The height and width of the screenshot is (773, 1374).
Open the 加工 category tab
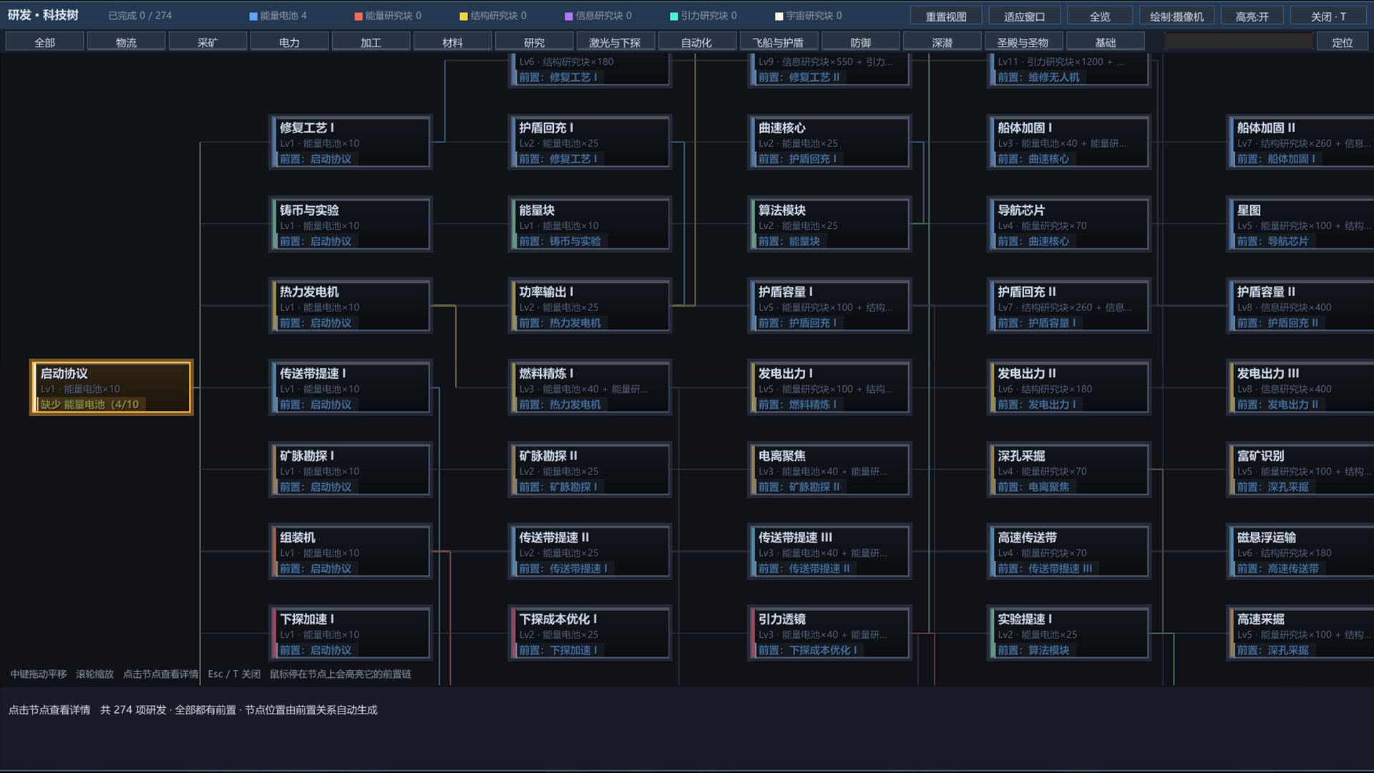click(371, 42)
